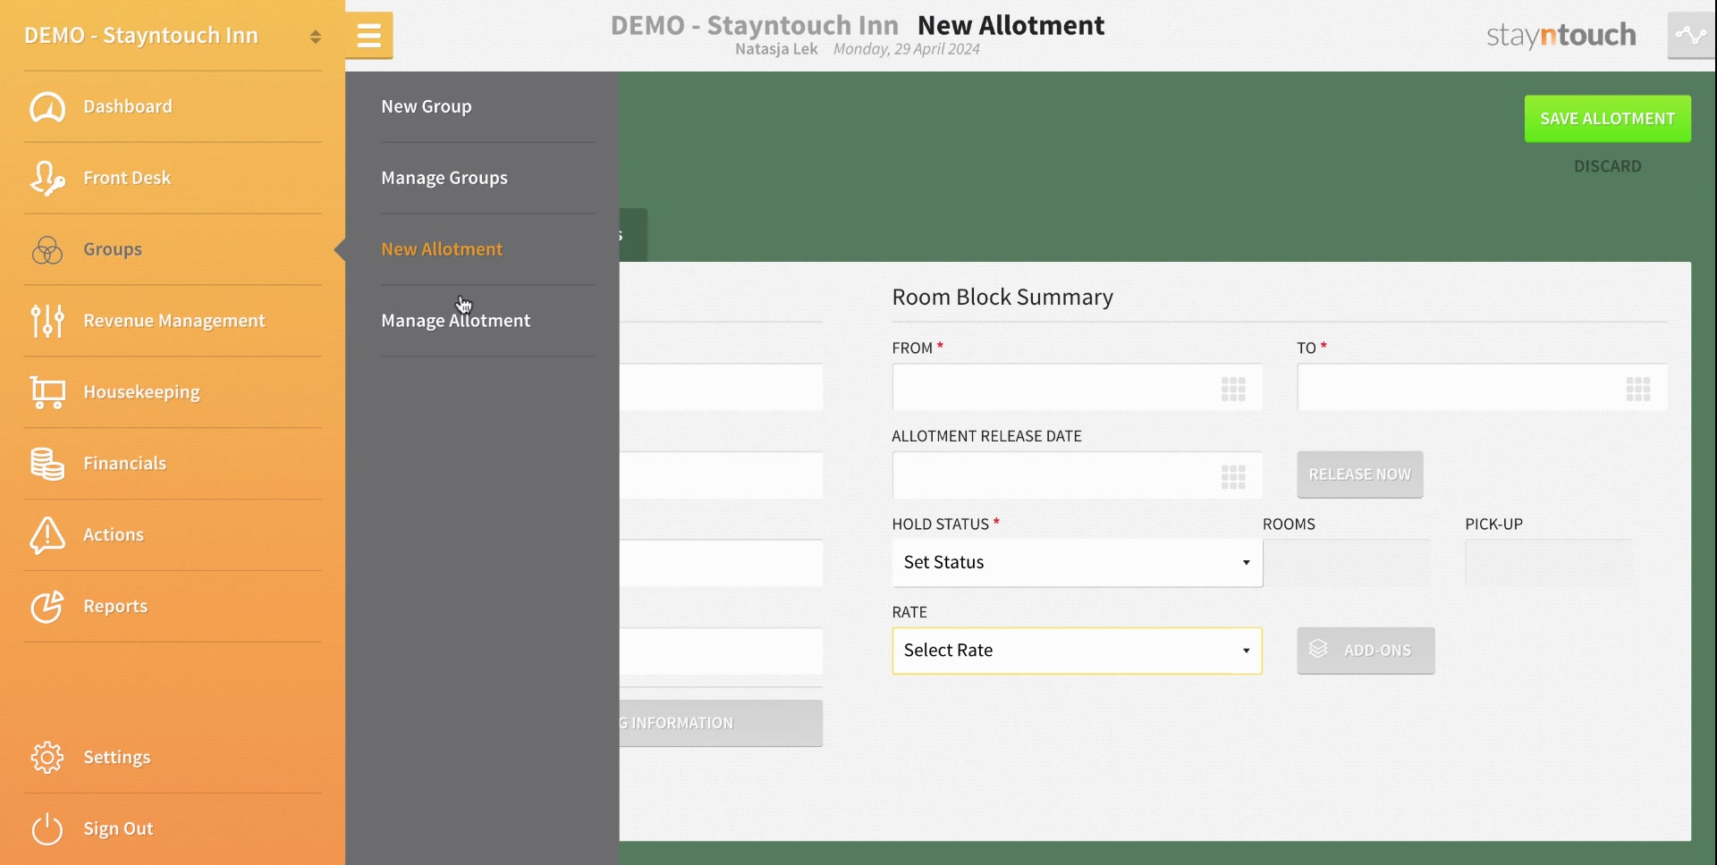Screen dimensions: 1717x865
Task: Click the Discard link
Action: [1607, 166]
